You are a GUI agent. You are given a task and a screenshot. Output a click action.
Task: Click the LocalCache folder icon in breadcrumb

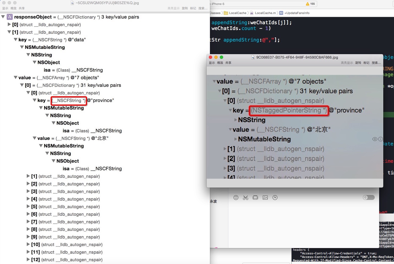pyautogui.click(x=226, y=13)
